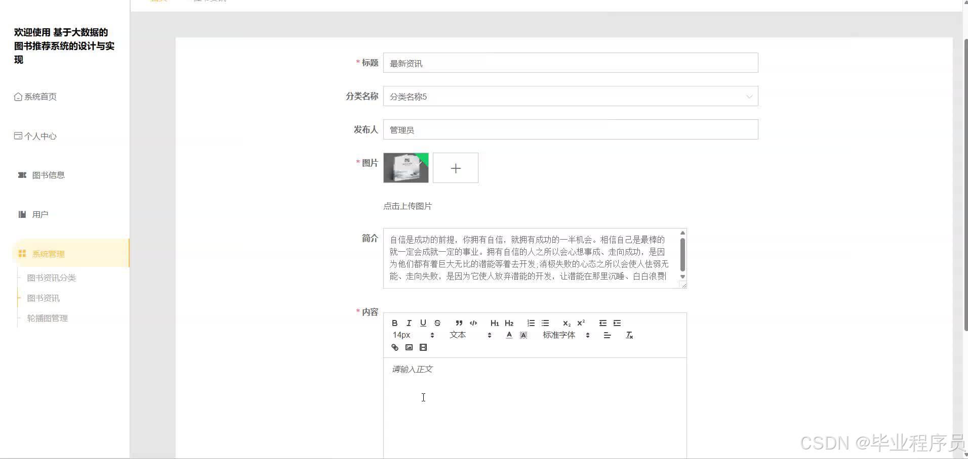The image size is (968, 459).
Task: Apply subscript formatting in the editor
Action: [566, 323]
